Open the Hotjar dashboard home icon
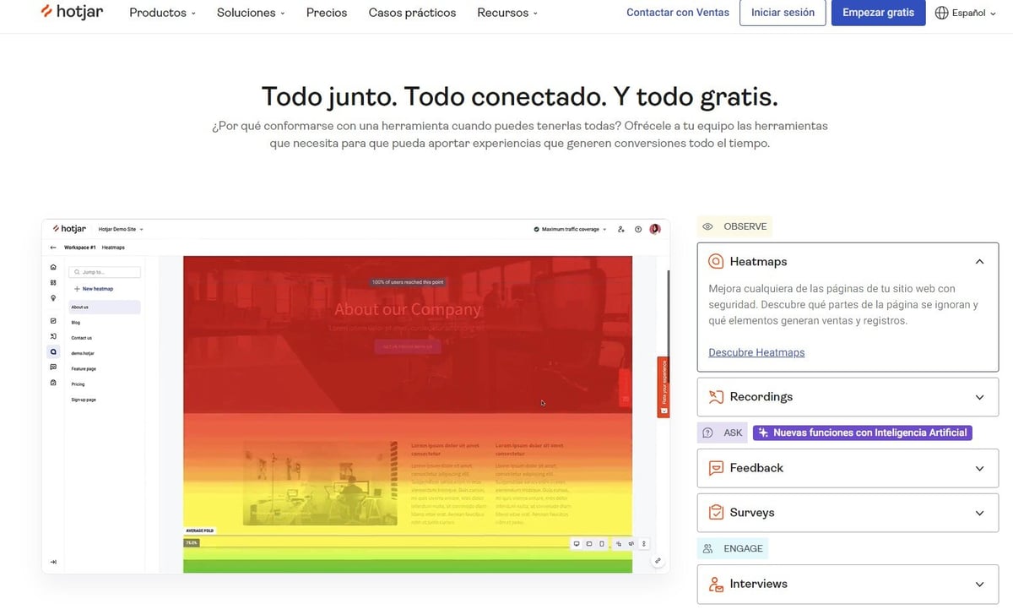The image size is (1013, 615). (x=53, y=267)
